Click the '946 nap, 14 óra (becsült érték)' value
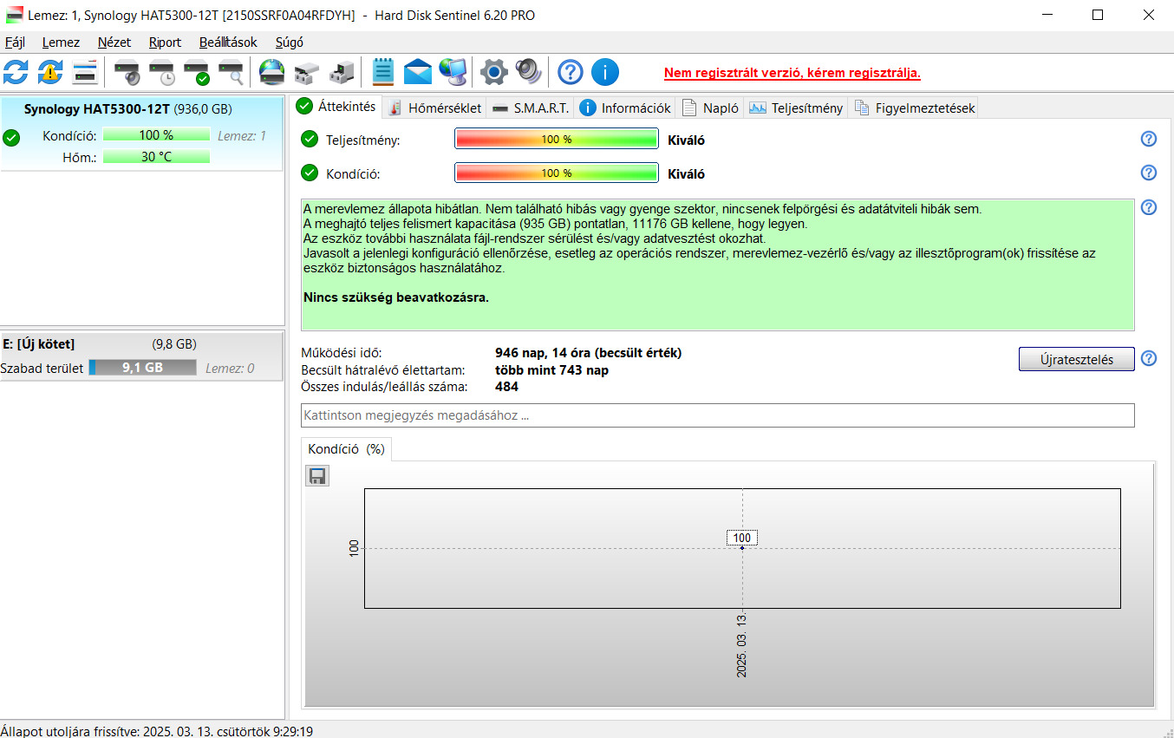This screenshot has width=1174, height=738. (x=589, y=353)
